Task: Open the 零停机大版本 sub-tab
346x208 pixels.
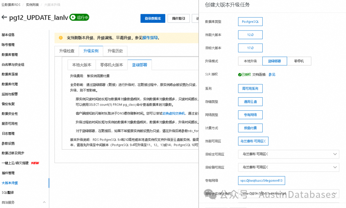Action: pyautogui.click(x=112, y=65)
